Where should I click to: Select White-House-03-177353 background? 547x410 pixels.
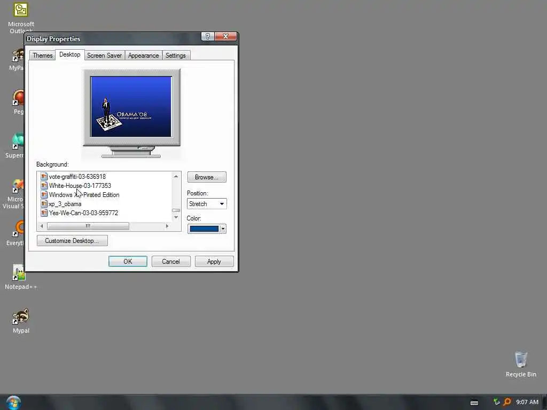(x=80, y=185)
